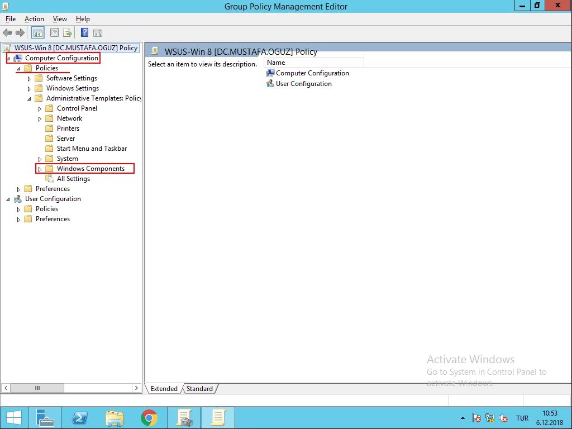Collapse Policies under Computer Configuration
This screenshot has width=572, height=429.
point(18,69)
